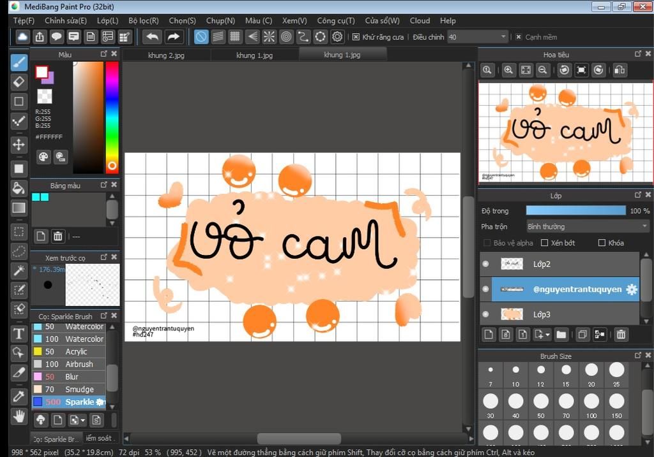
Task: Select the Bucket fill tool
Action: [19, 189]
